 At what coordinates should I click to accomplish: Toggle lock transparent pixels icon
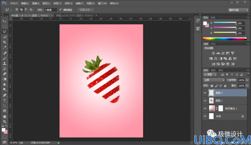[x=212, y=86]
